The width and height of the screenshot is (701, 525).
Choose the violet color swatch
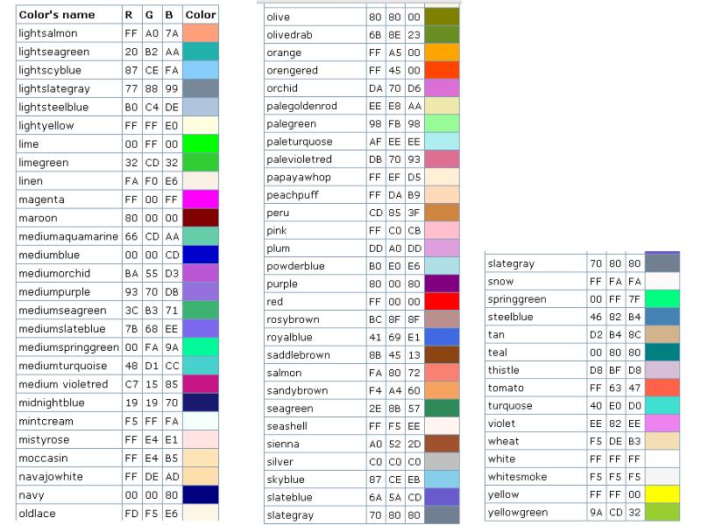[x=662, y=423]
